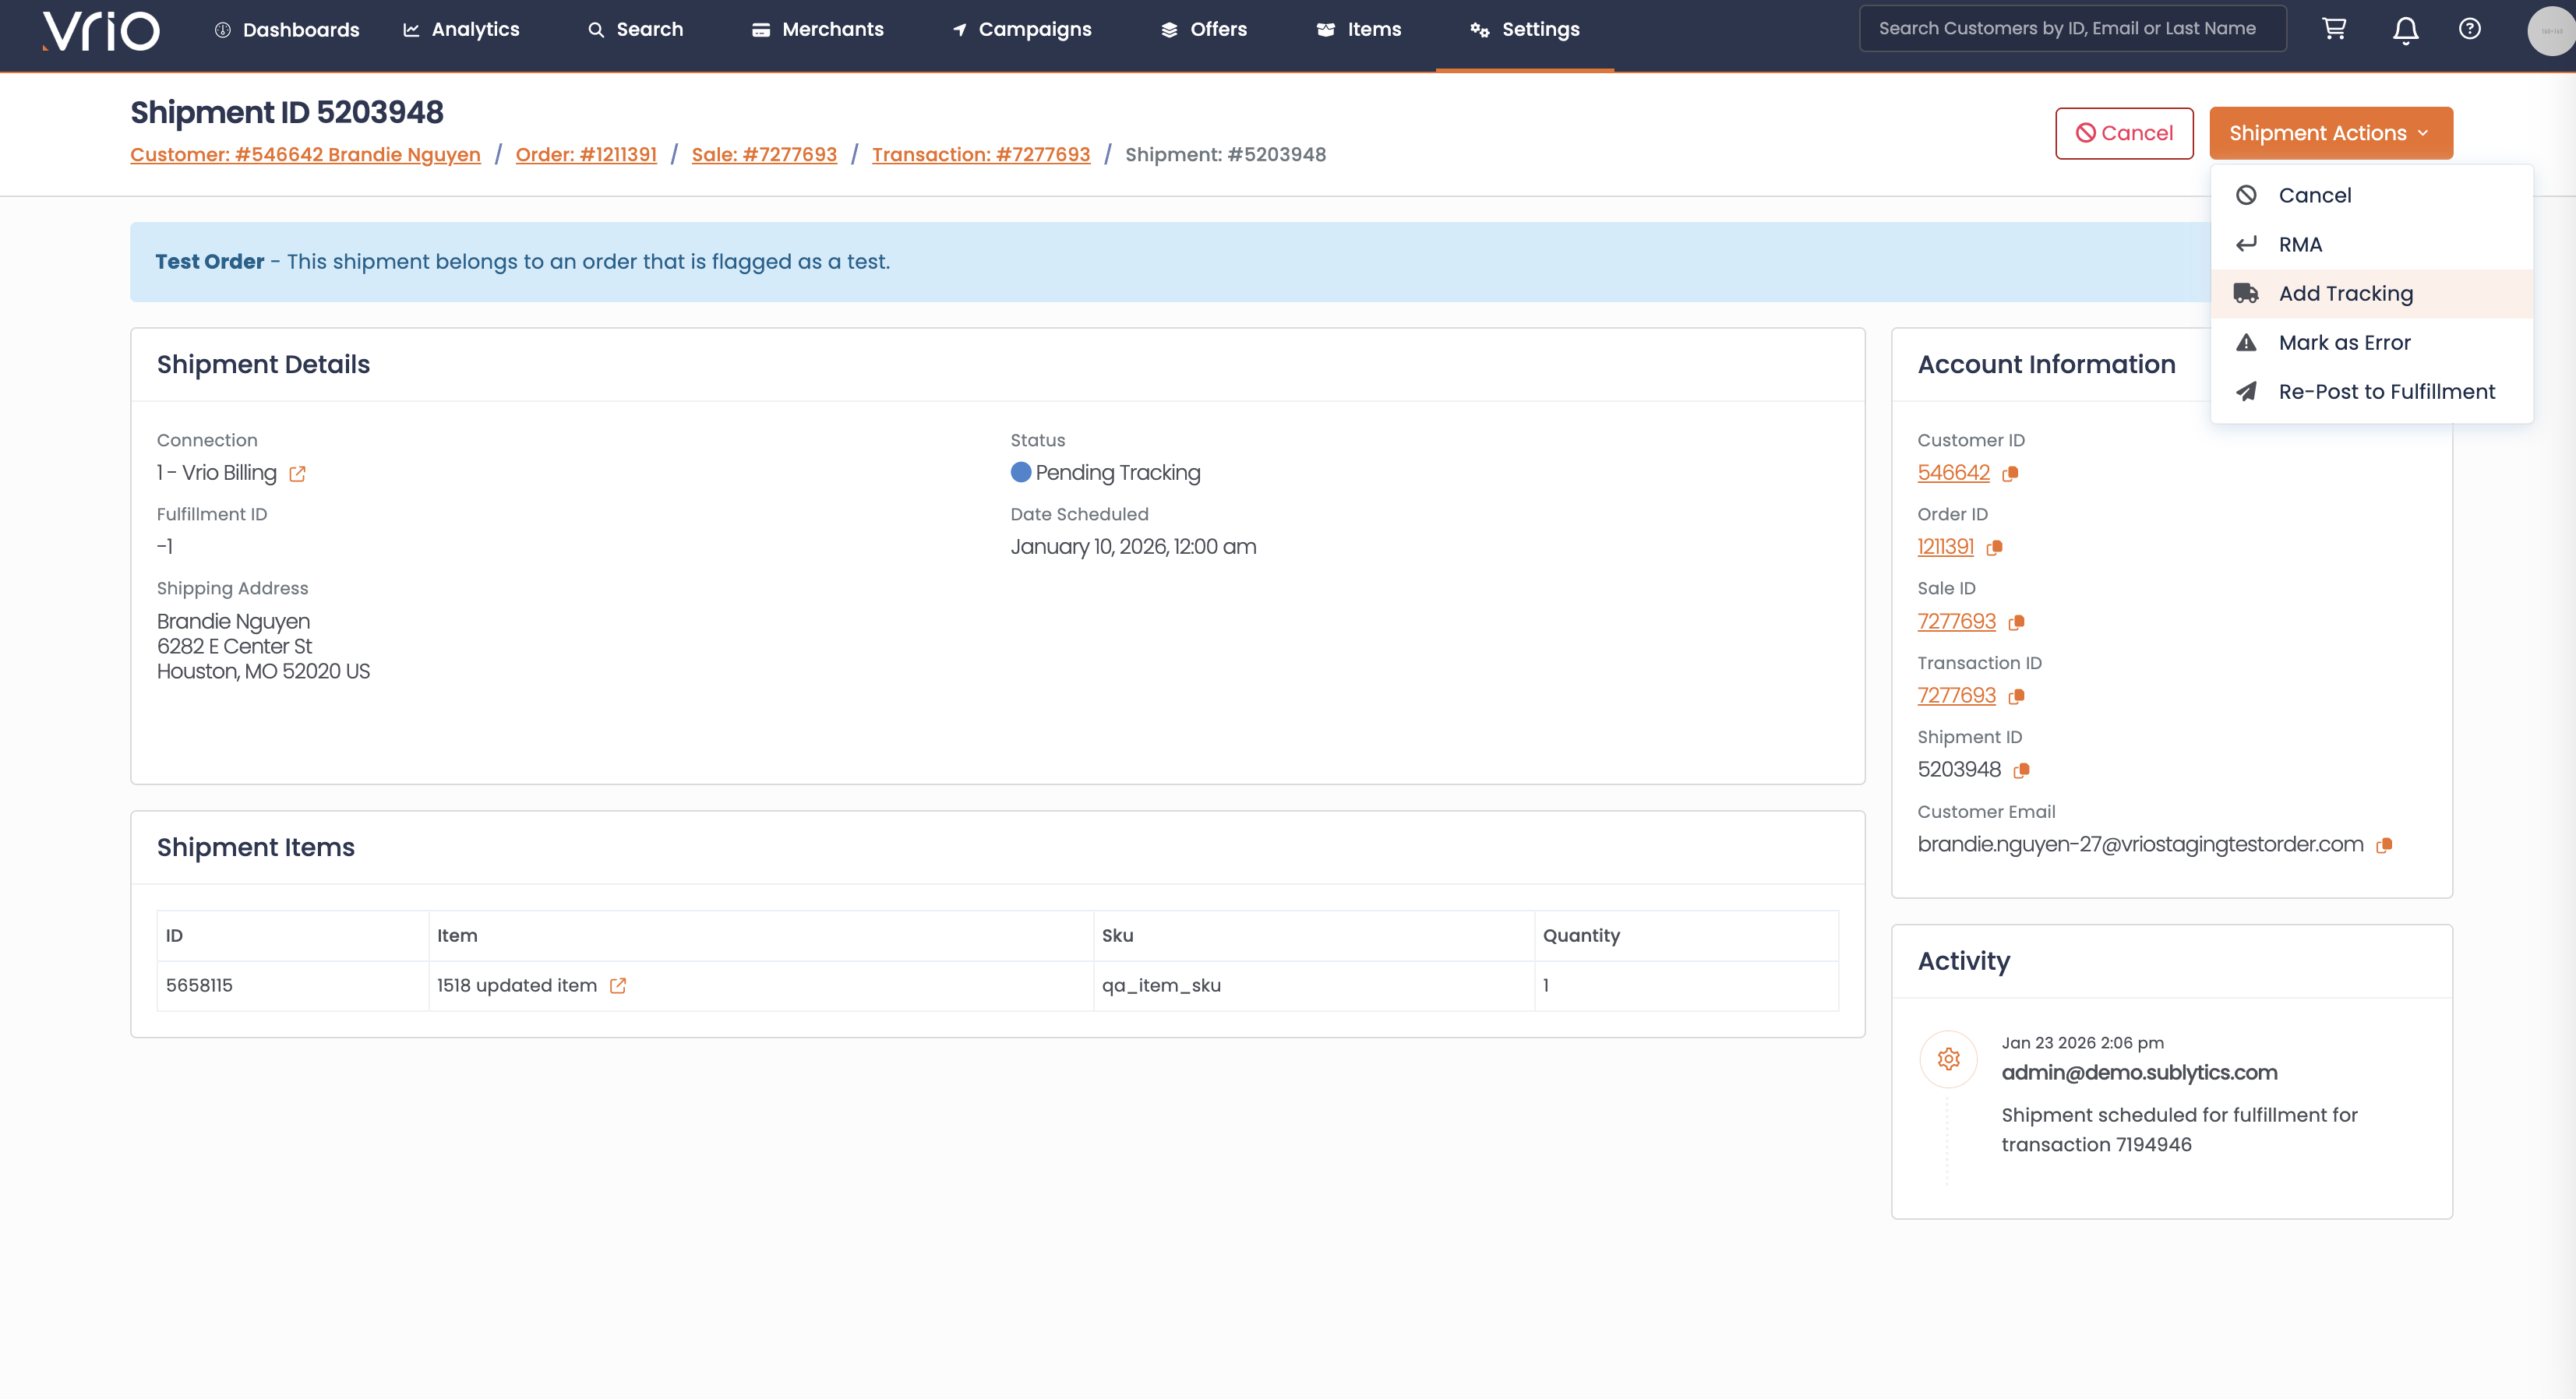This screenshot has height=1399, width=2576.
Task: Click the shopping cart icon
Action: [x=2334, y=29]
